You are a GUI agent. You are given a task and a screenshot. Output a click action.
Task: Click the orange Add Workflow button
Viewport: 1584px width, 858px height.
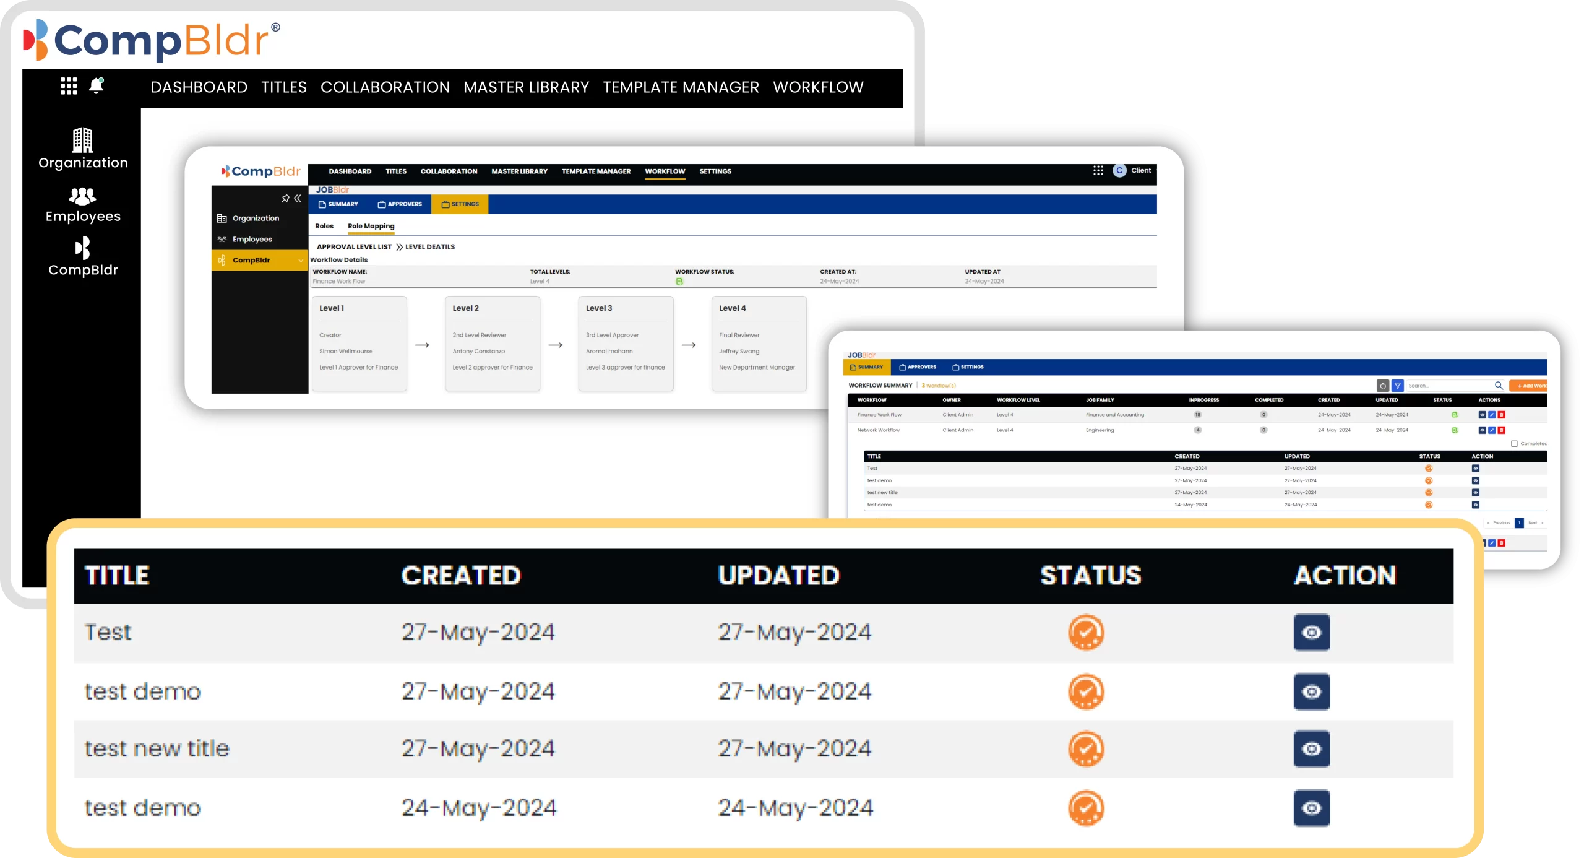tap(1528, 386)
